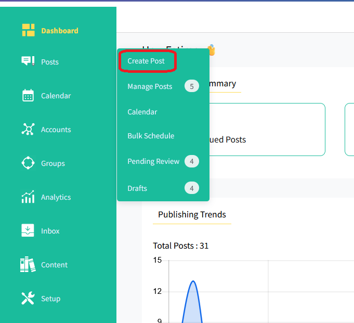Image resolution: width=354 pixels, height=323 pixels.
Task: Click the Pending Review count badge 4
Action: click(x=191, y=161)
